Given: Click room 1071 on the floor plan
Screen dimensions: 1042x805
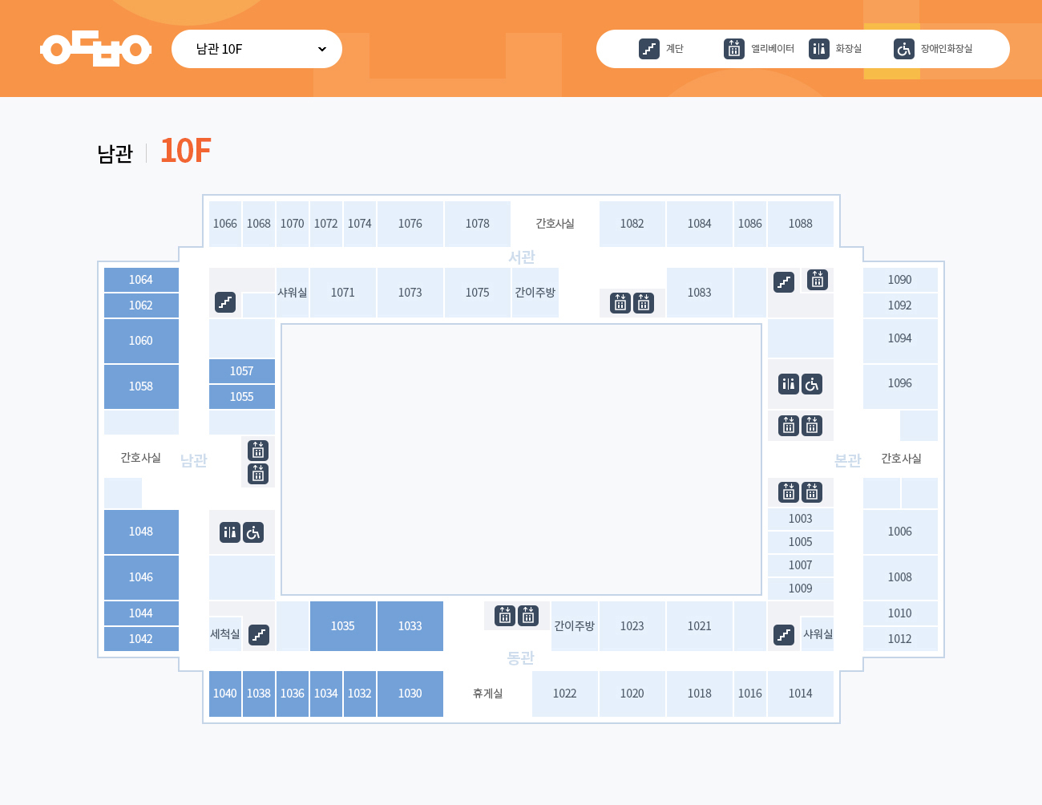Looking at the screenshot, I should click(x=343, y=293).
